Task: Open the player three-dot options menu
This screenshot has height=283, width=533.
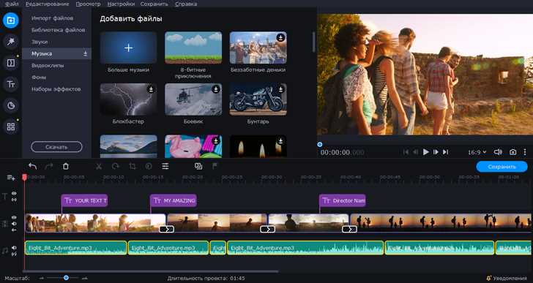Action: [x=525, y=152]
